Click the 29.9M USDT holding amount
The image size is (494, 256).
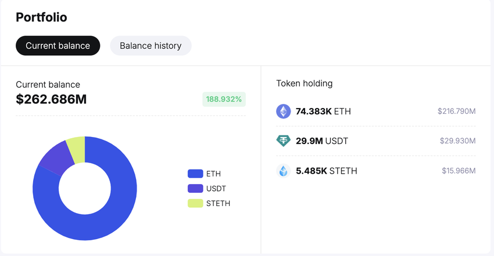[x=322, y=141]
